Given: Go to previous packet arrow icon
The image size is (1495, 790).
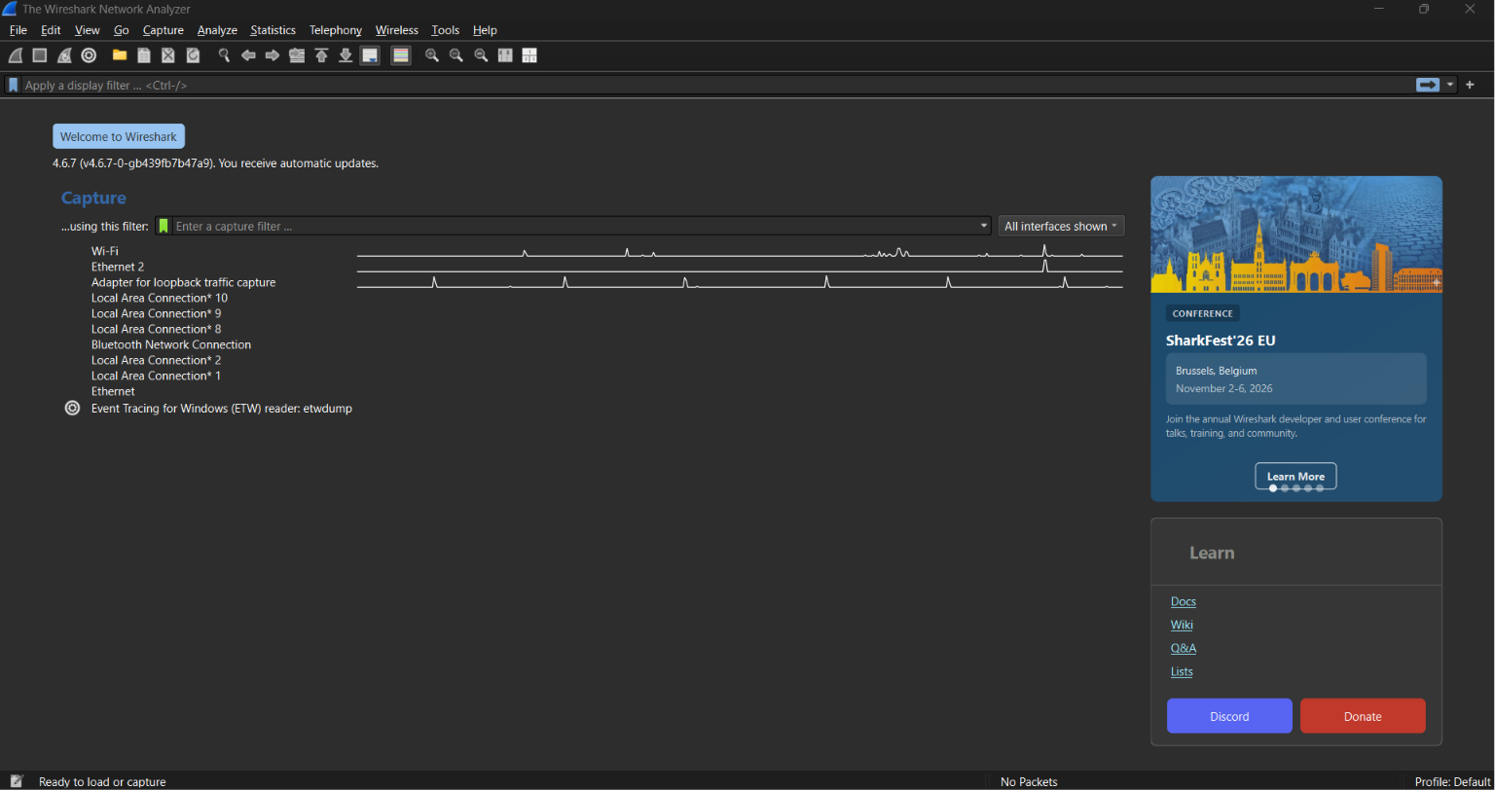Looking at the screenshot, I should tap(248, 55).
